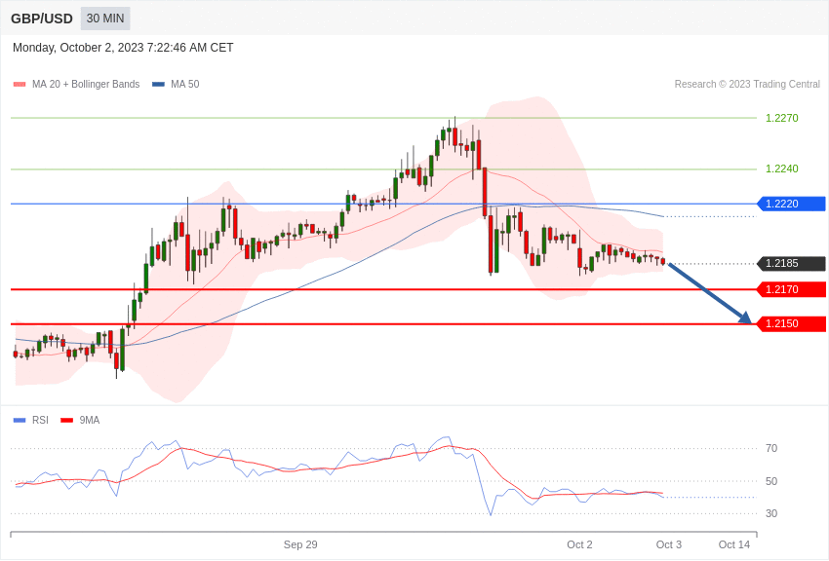Click the 1.2240 resistance level label

782,168
